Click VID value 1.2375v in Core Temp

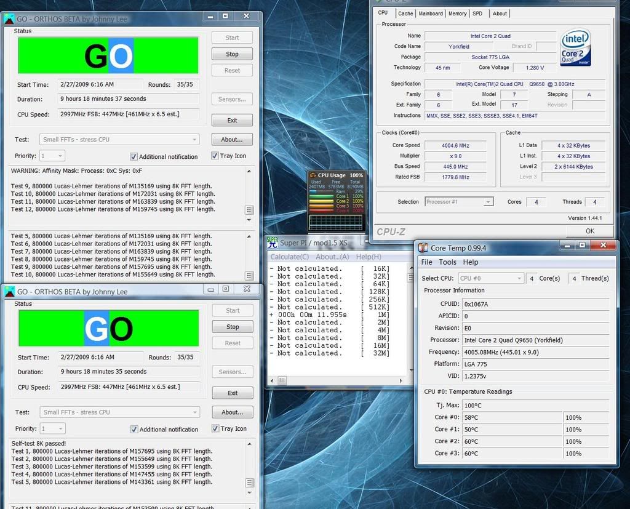(536, 376)
